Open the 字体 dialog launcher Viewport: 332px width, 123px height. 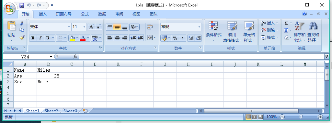click(x=101, y=48)
